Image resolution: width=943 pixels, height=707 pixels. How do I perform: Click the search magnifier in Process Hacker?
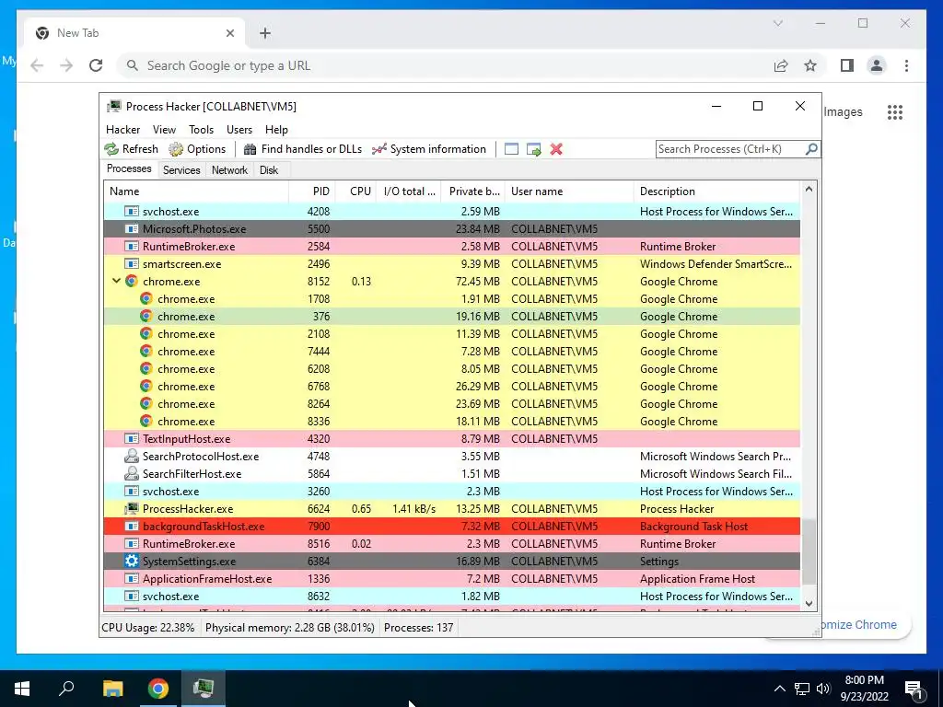click(811, 148)
